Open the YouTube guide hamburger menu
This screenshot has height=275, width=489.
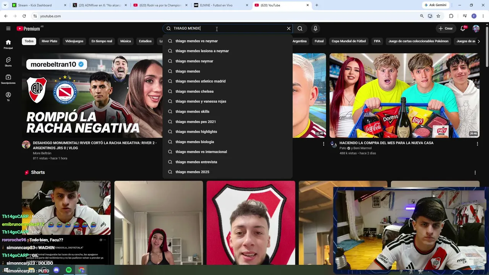click(8, 29)
